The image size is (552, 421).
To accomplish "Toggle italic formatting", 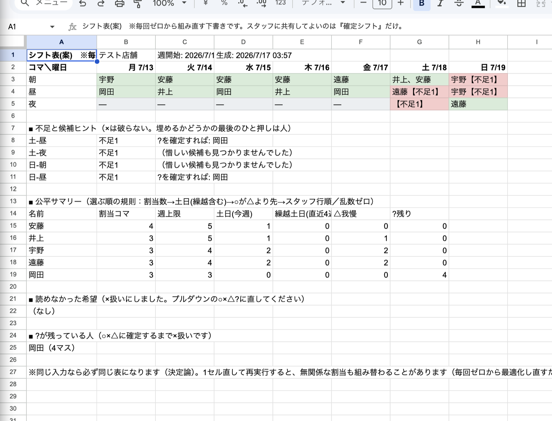I will (440, 3).
